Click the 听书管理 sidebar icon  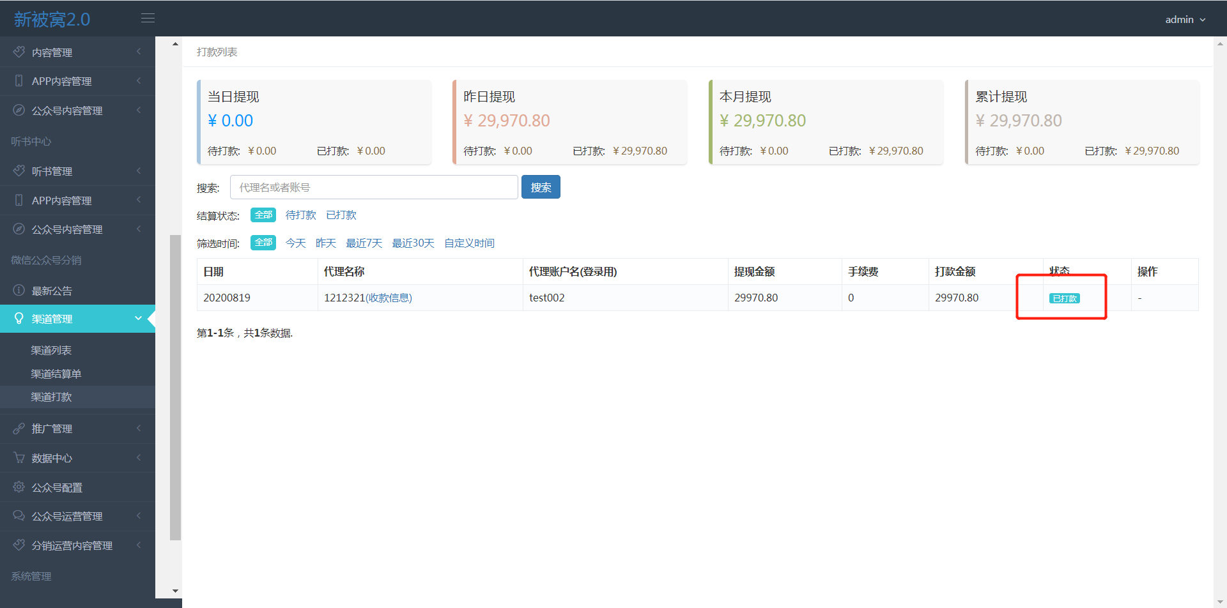[19, 171]
